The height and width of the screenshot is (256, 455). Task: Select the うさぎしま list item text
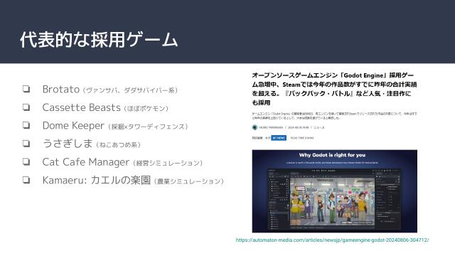click(x=92, y=144)
